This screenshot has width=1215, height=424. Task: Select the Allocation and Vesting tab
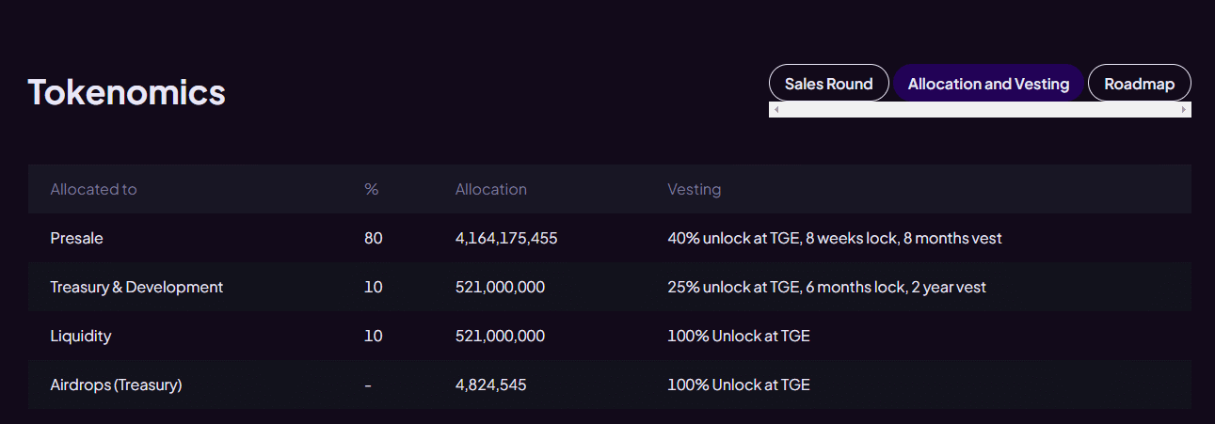[988, 84]
